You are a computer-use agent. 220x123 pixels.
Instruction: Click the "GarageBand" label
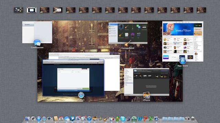pyautogui.click(x=128, y=48)
